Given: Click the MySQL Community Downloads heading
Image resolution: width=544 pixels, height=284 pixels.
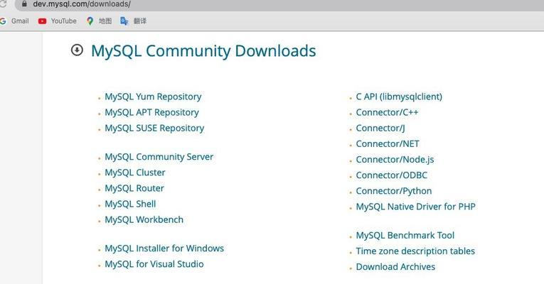Looking at the screenshot, I should click(203, 51).
